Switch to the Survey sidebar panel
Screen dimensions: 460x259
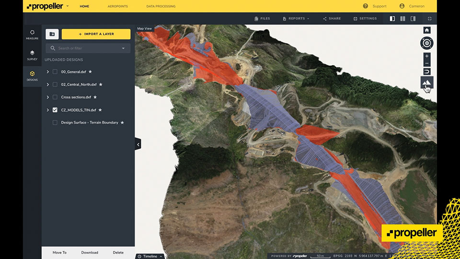(32, 55)
